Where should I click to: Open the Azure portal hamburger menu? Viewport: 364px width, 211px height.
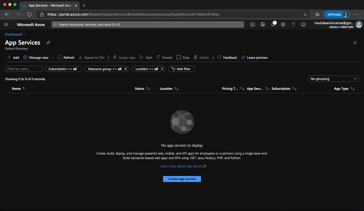tap(6, 24)
